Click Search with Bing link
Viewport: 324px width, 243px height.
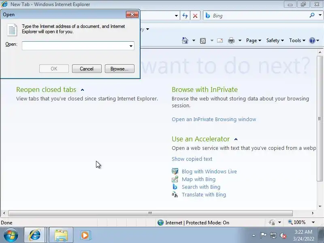(x=201, y=187)
